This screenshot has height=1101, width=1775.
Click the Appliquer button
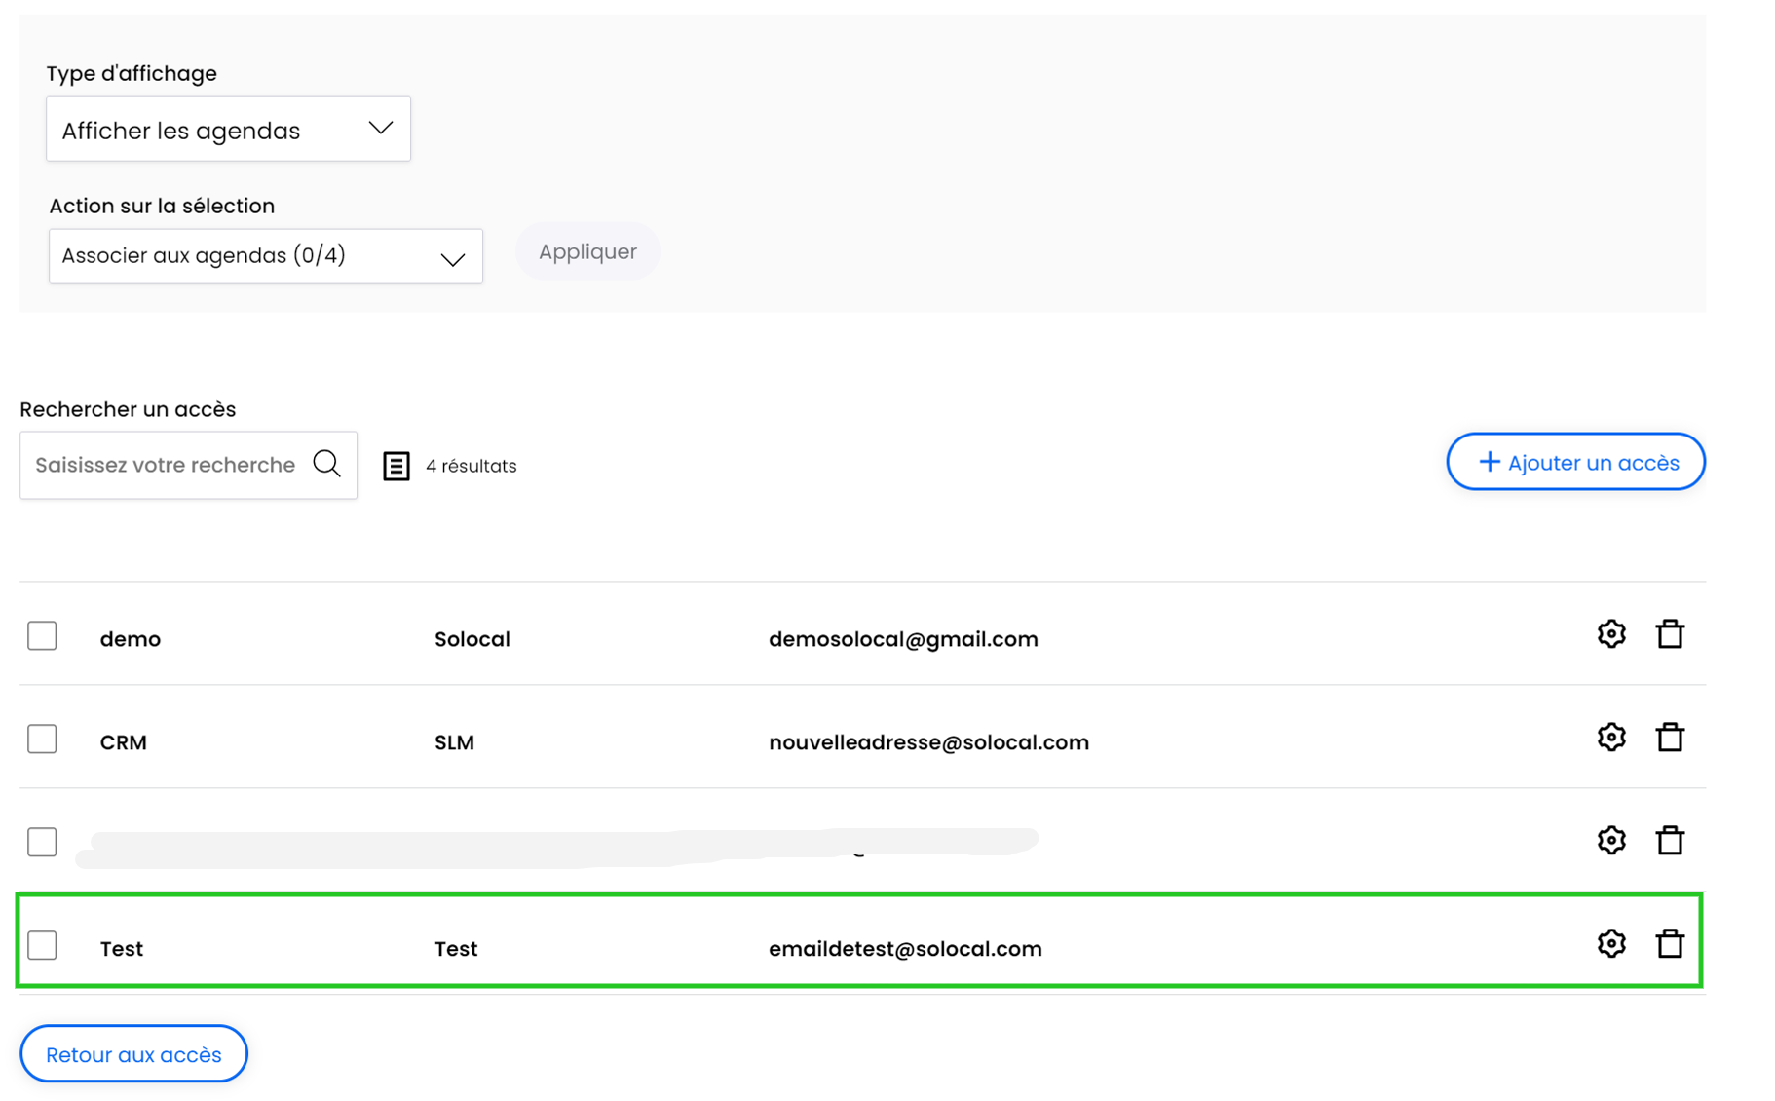[x=588, y=251]
